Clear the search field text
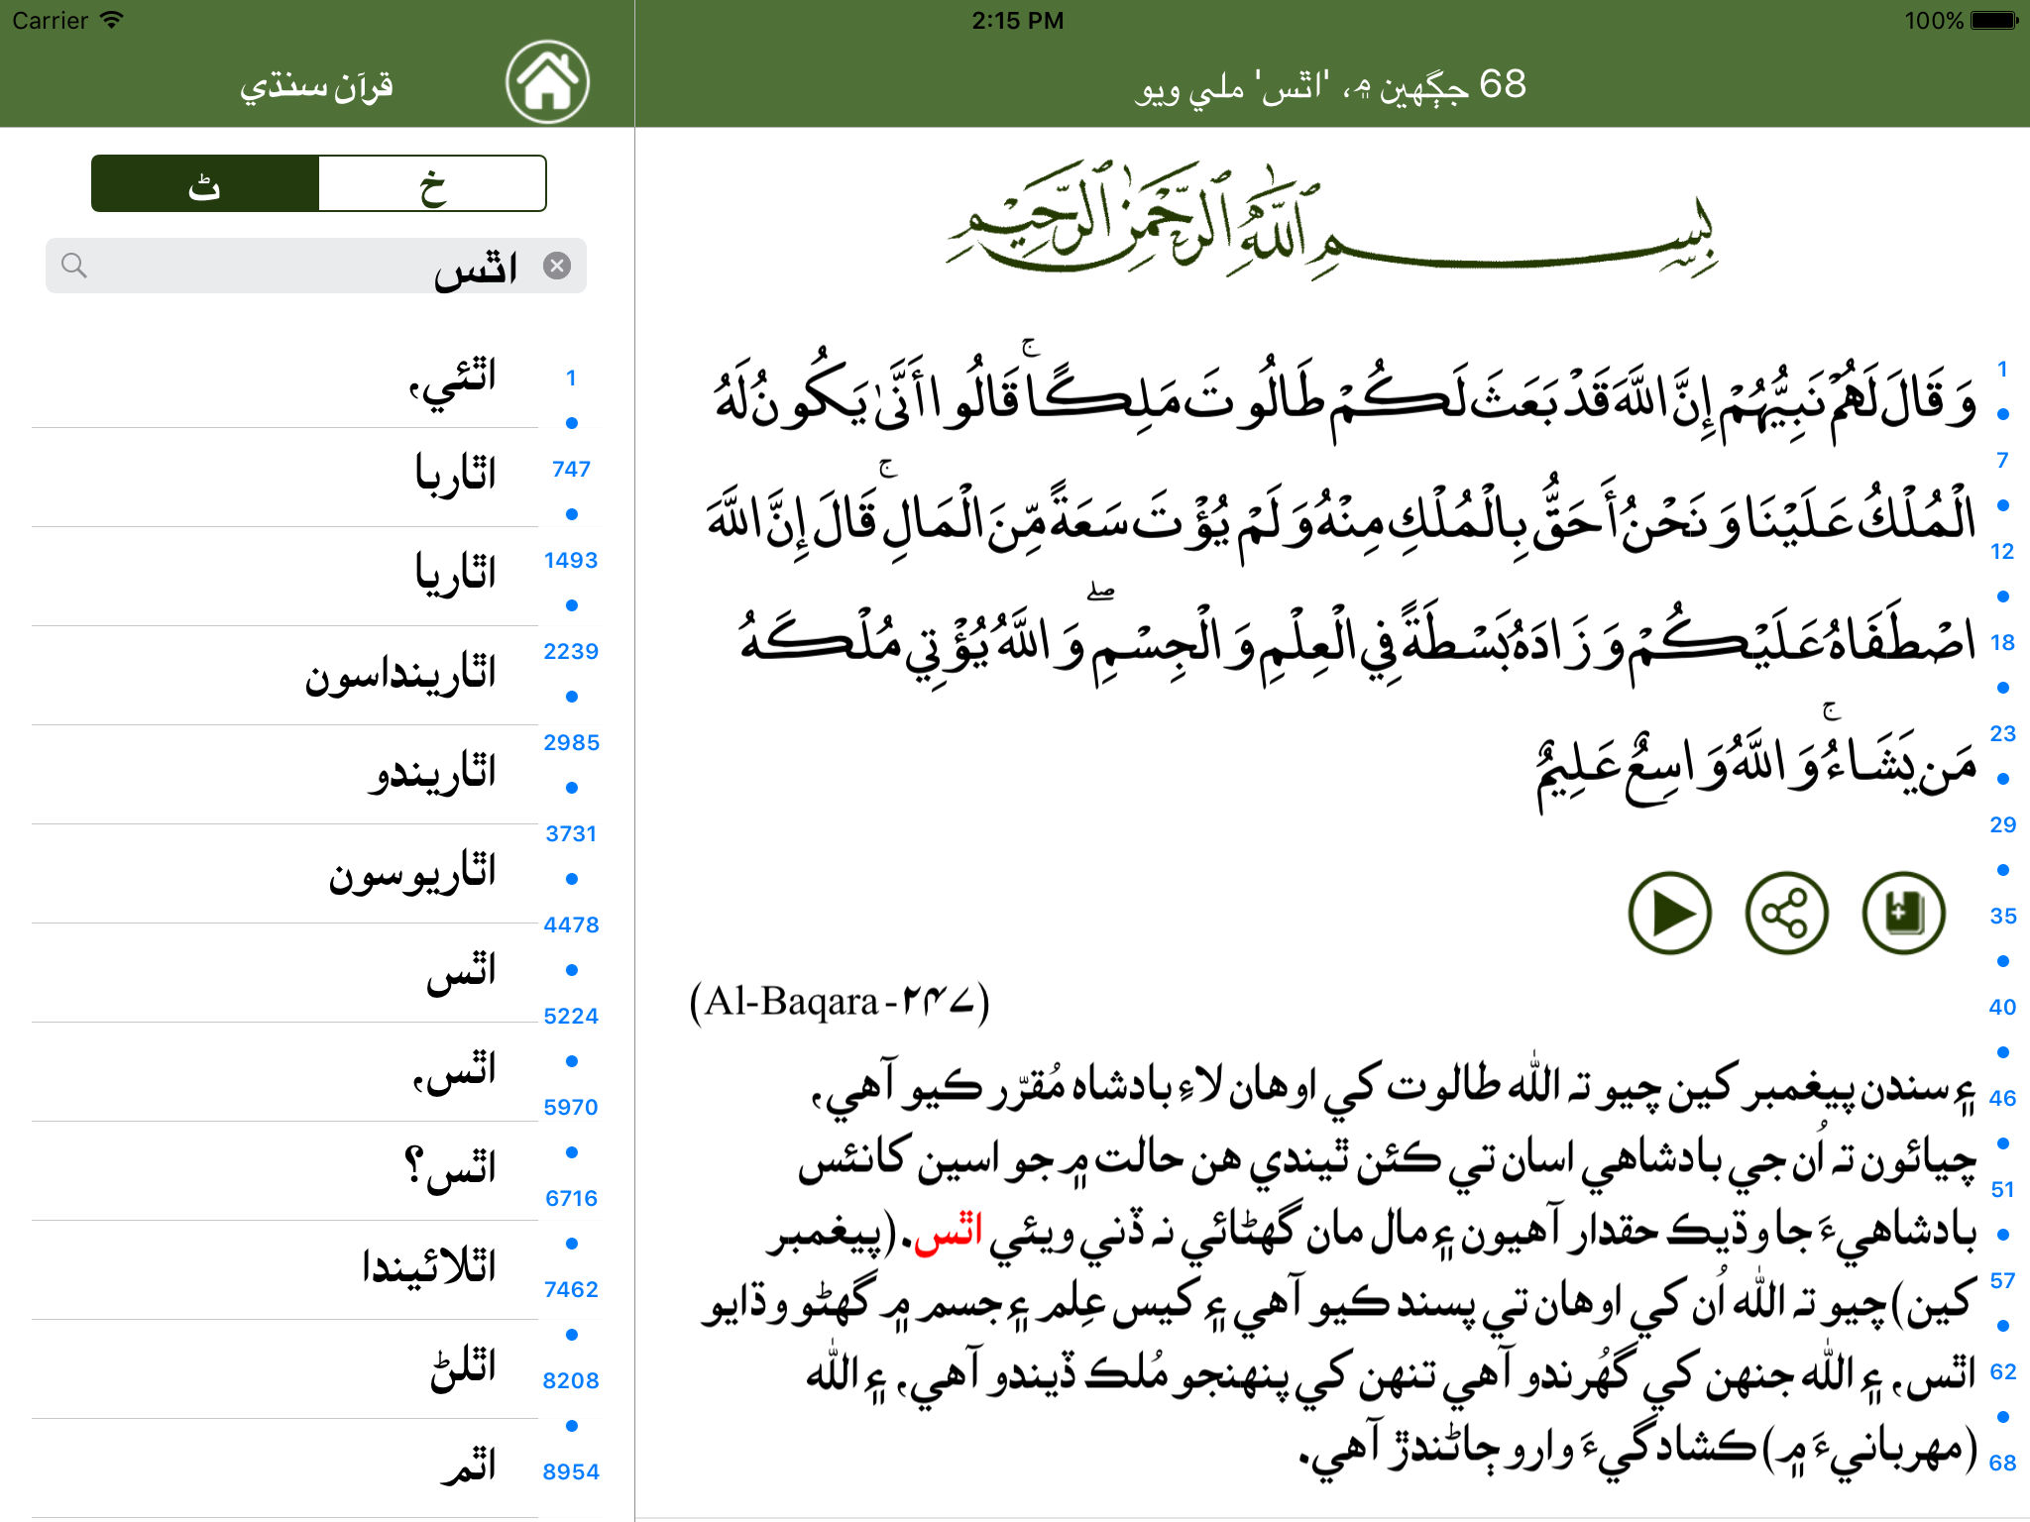 pyautogui.click(x=557, y=266)
